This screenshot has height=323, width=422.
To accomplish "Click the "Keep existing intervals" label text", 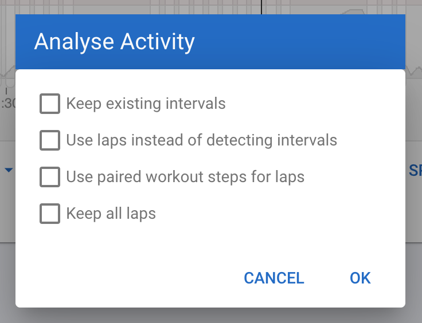I will pyautogui.click(x=146, y=104).
